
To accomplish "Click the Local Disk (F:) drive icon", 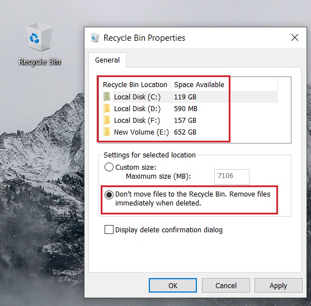I will pos(107,120).
